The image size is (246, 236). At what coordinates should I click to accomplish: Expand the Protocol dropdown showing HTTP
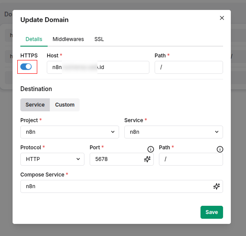[x=52, y=159]
